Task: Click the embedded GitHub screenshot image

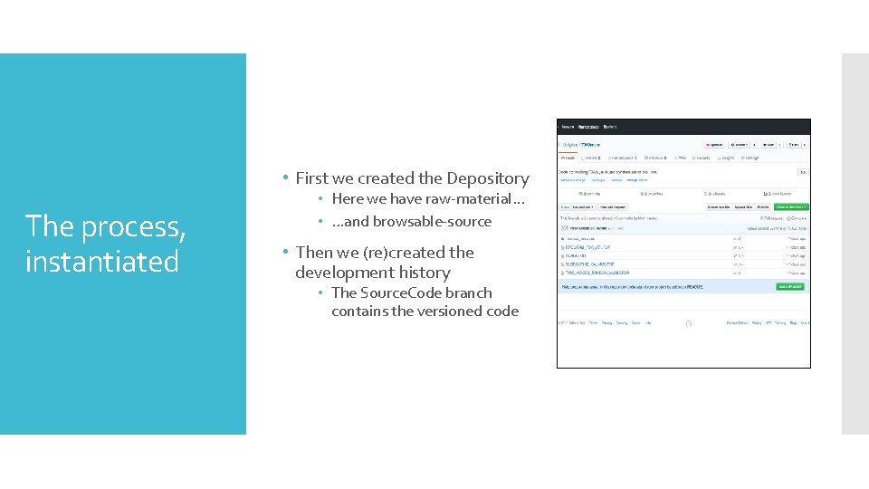Action: pos(684,244)
